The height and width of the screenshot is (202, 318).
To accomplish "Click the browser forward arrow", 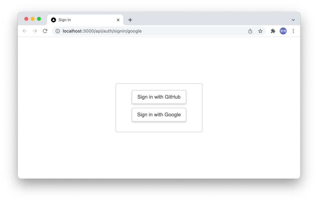I will 35,31.
